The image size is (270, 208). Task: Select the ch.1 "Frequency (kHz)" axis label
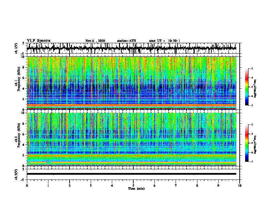19,80
